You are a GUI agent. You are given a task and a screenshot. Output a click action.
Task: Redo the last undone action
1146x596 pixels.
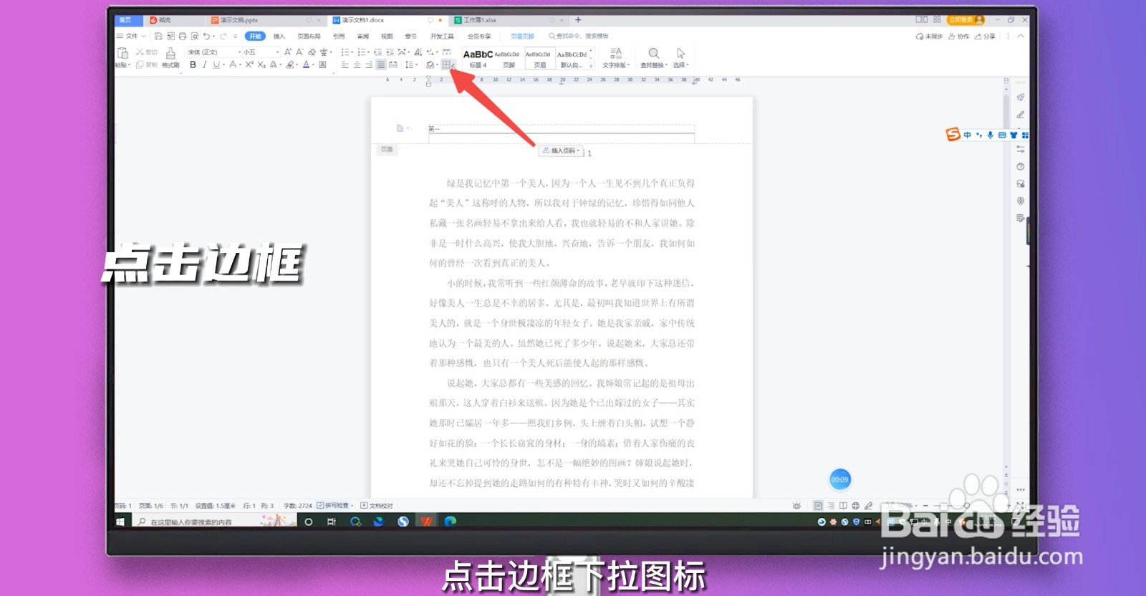[x=223, y=36]
